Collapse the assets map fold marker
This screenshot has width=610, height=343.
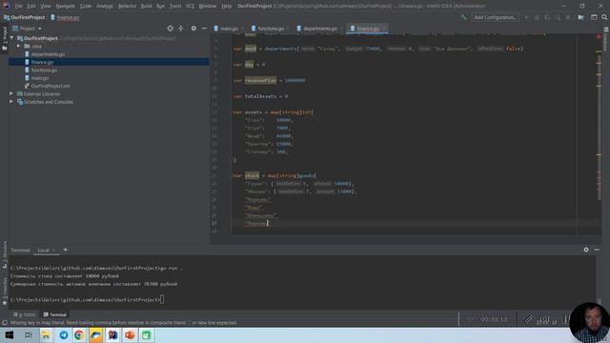tap(232, 112)
